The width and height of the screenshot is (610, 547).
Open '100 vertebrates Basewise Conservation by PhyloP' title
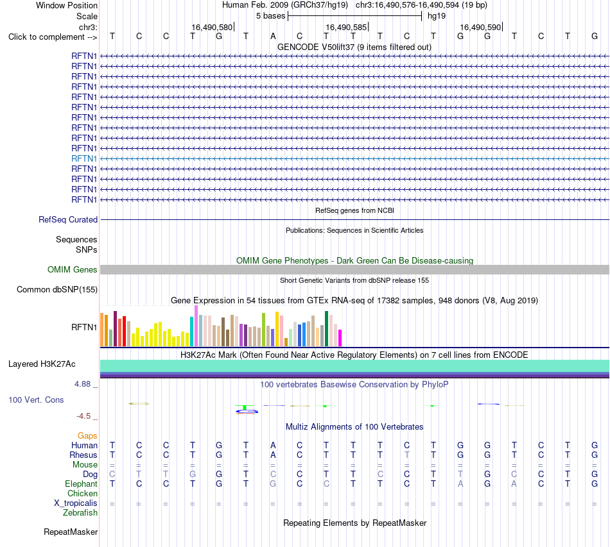click(354, 385)
